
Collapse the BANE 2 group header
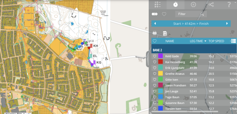[194, 50]
